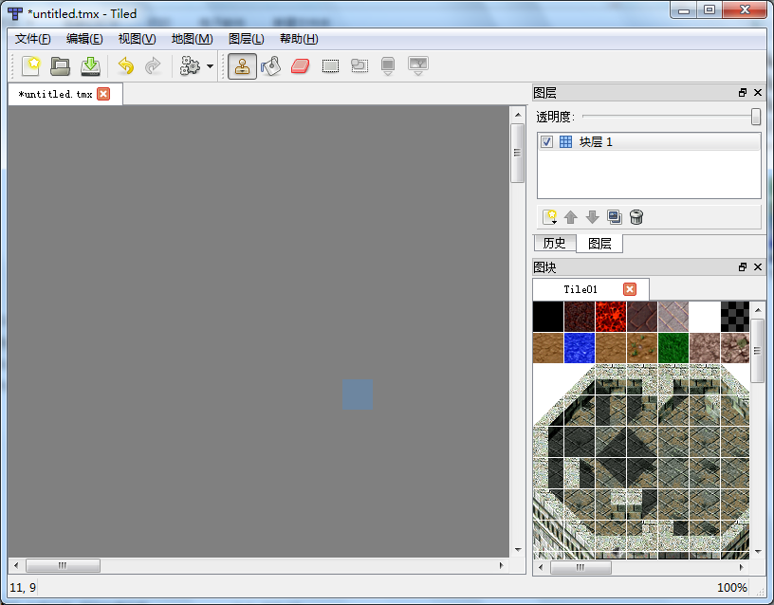Click the Tiled app icon in title bar
Viewport: 774px width, 605px height.
point(15,14)
